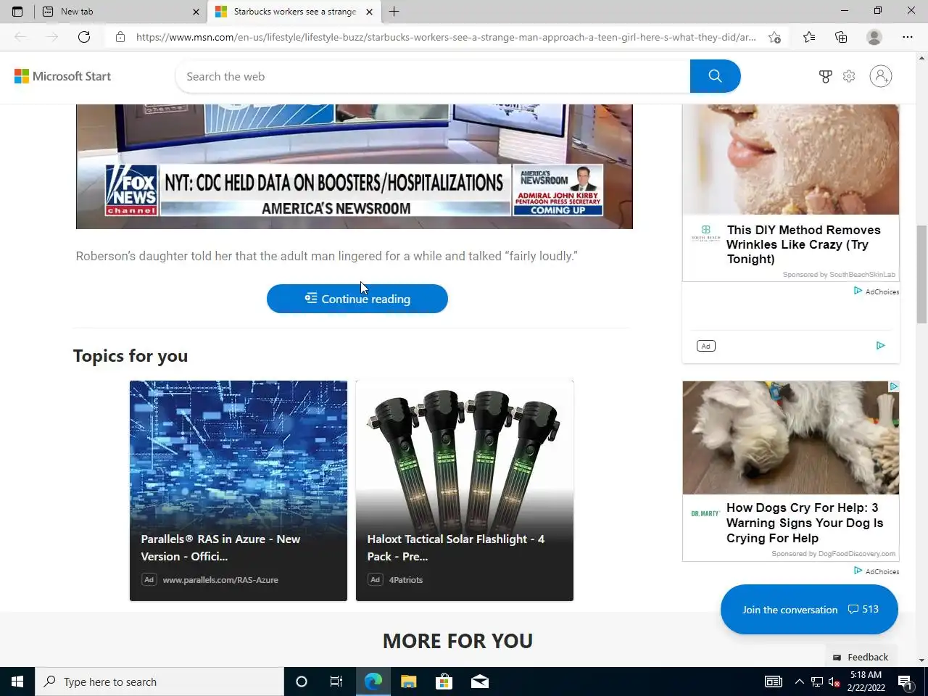Image resolution: width=928 pixels, height=696 pixels.
Task: Open Cortana circle icon on taskbar
Action: [x=302, y=681]
